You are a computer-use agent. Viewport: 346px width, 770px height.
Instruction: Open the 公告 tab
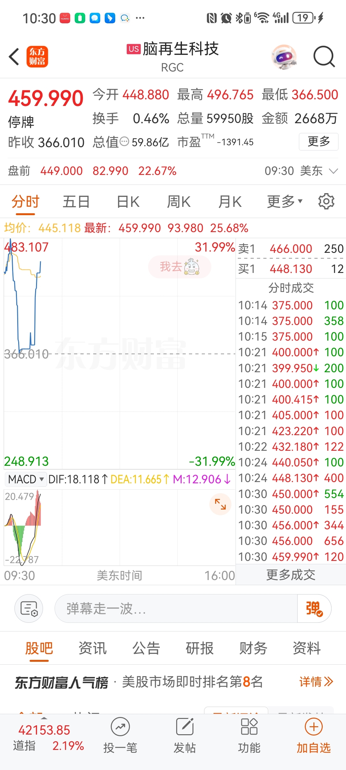coord(146,648)
